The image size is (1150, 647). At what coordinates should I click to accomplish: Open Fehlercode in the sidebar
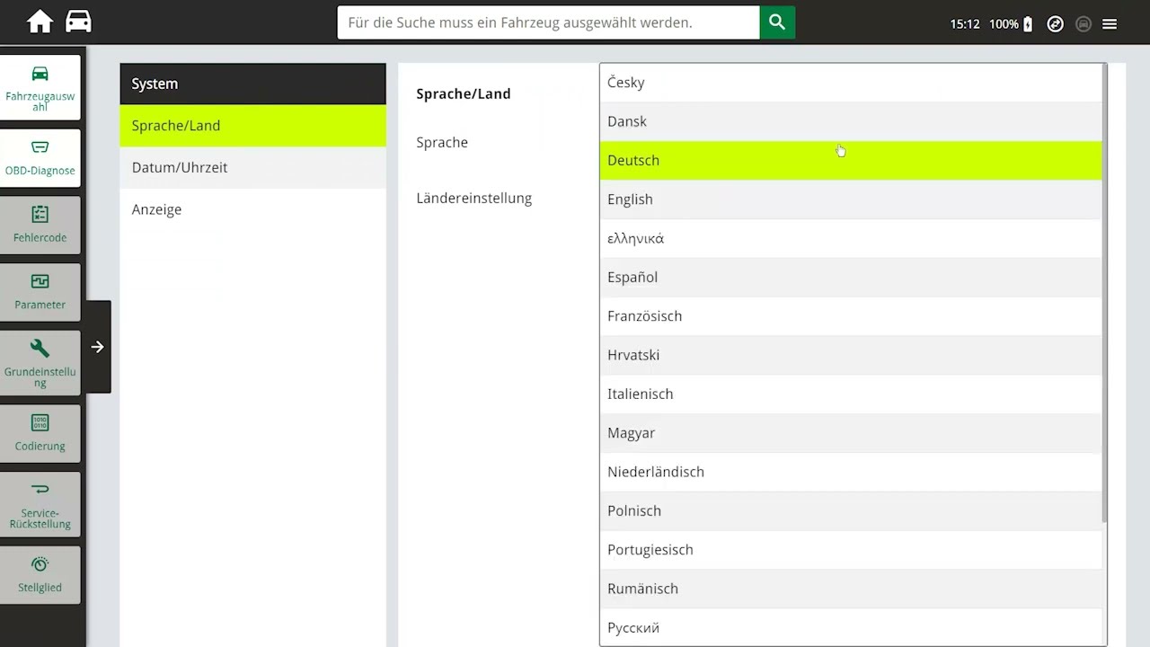pyautogui.click(x=40, y=225)
